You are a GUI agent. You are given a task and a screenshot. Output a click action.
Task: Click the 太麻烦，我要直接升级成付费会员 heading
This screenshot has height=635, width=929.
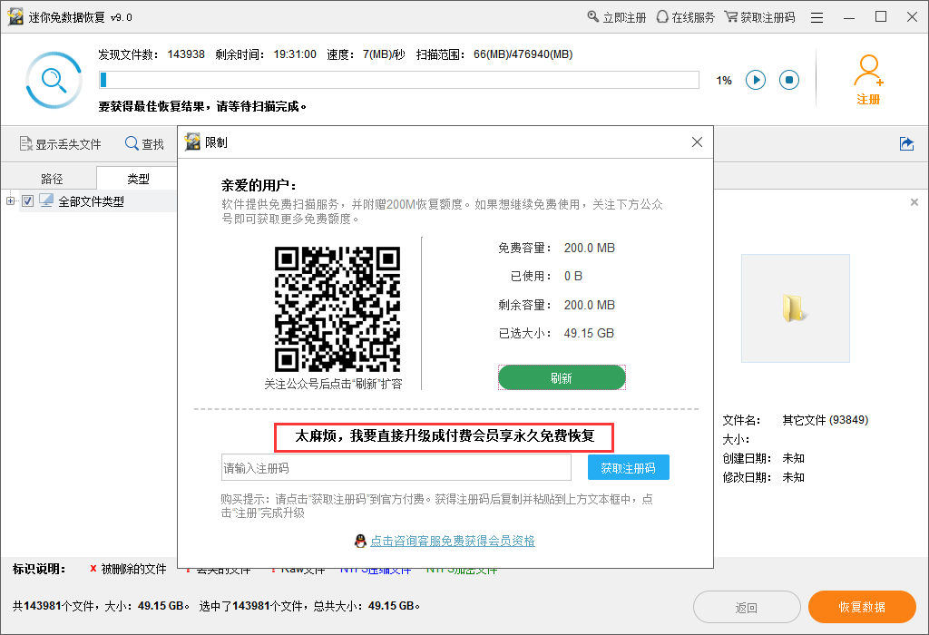(x=445, y=436)
